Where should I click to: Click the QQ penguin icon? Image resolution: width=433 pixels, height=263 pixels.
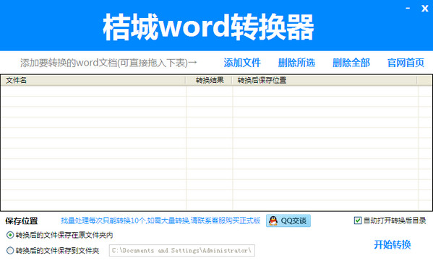[x=273, y=220]
